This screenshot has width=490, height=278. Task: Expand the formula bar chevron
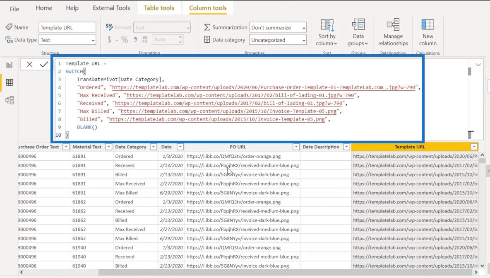pyautogui.click(x=478, y=65)
